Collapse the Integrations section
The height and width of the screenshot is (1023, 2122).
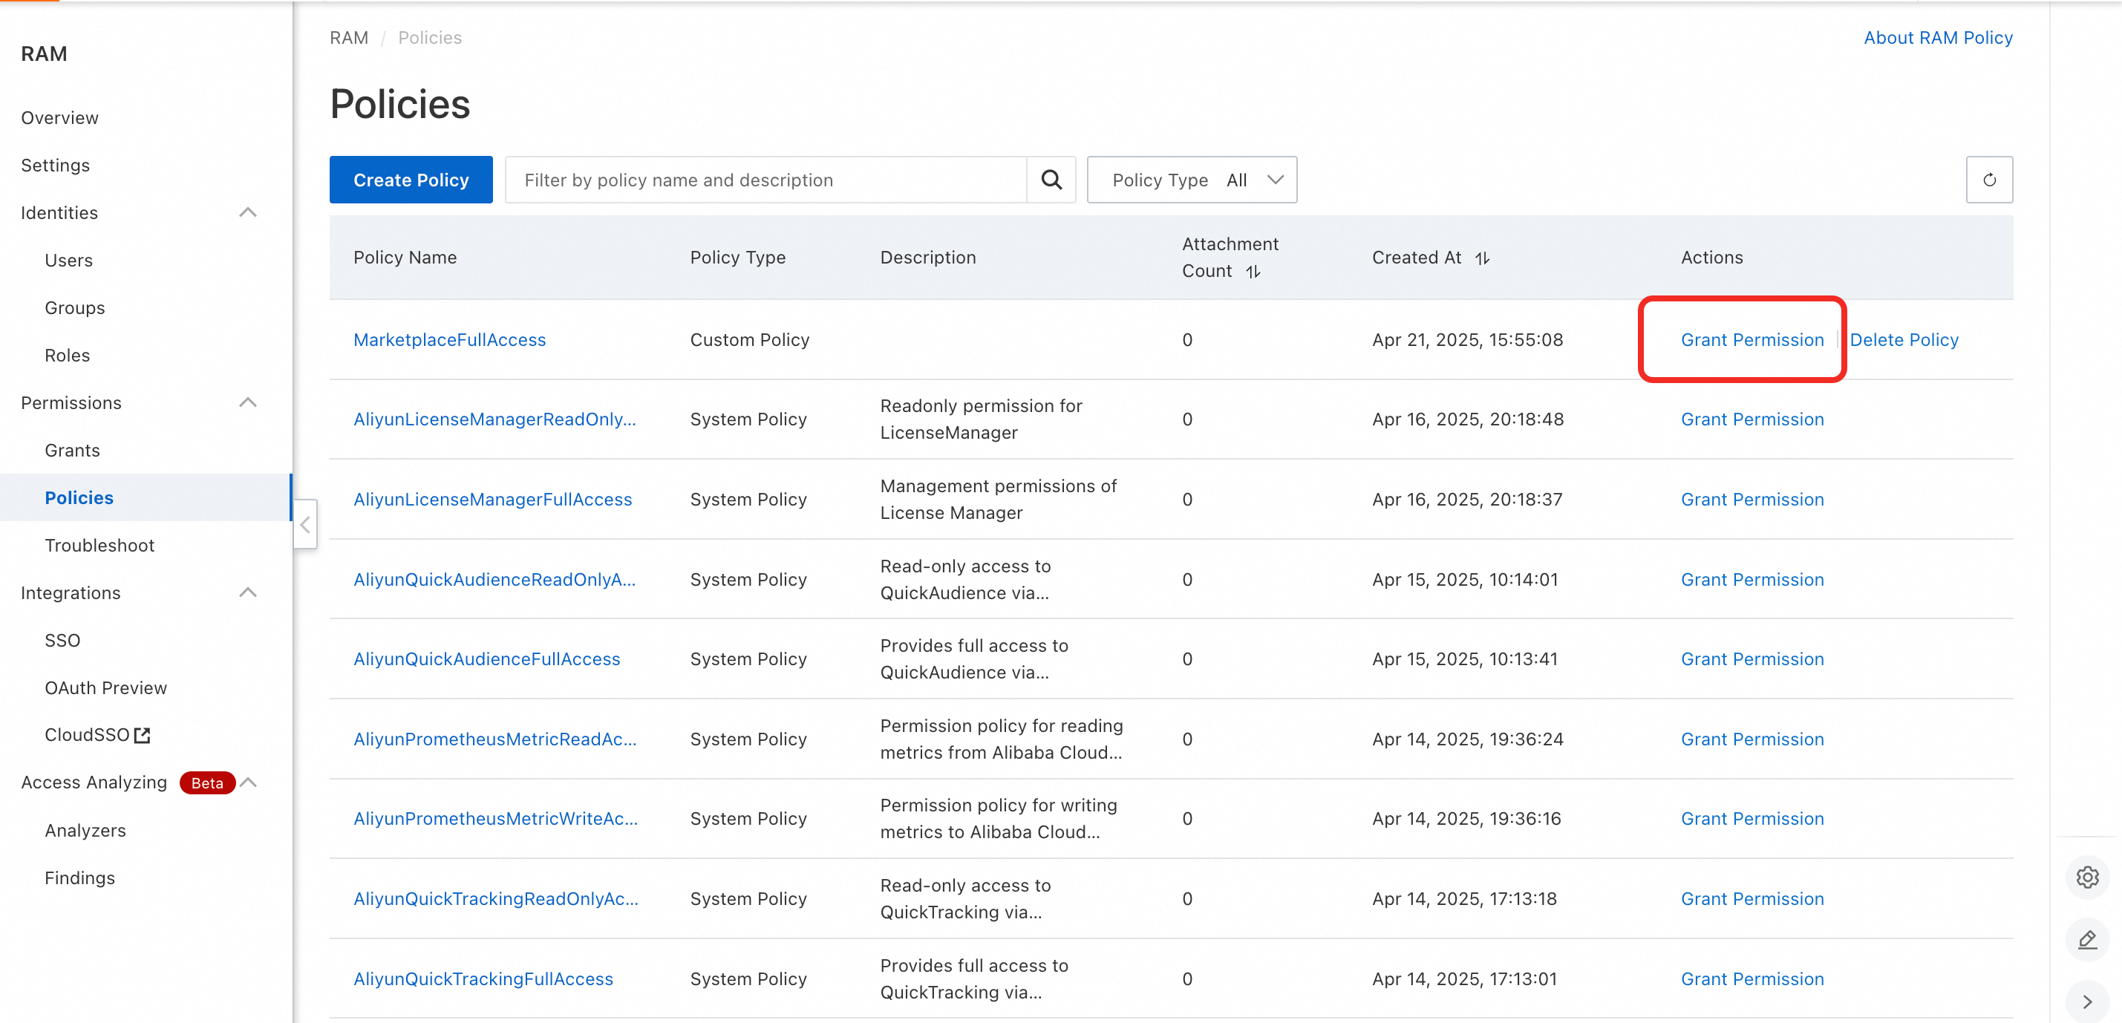pyautogui.click(x=248, y=592)
